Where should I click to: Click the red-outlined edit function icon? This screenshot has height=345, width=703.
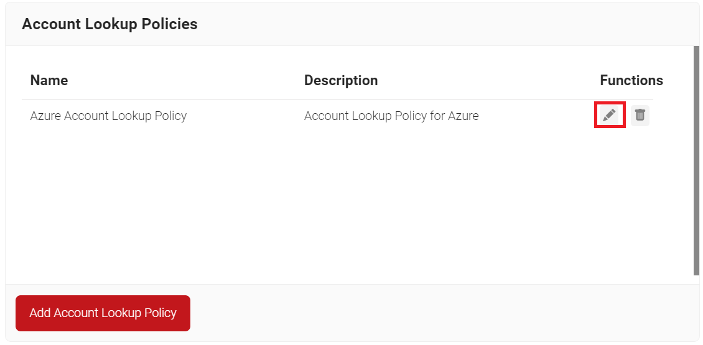click(610, 116)
